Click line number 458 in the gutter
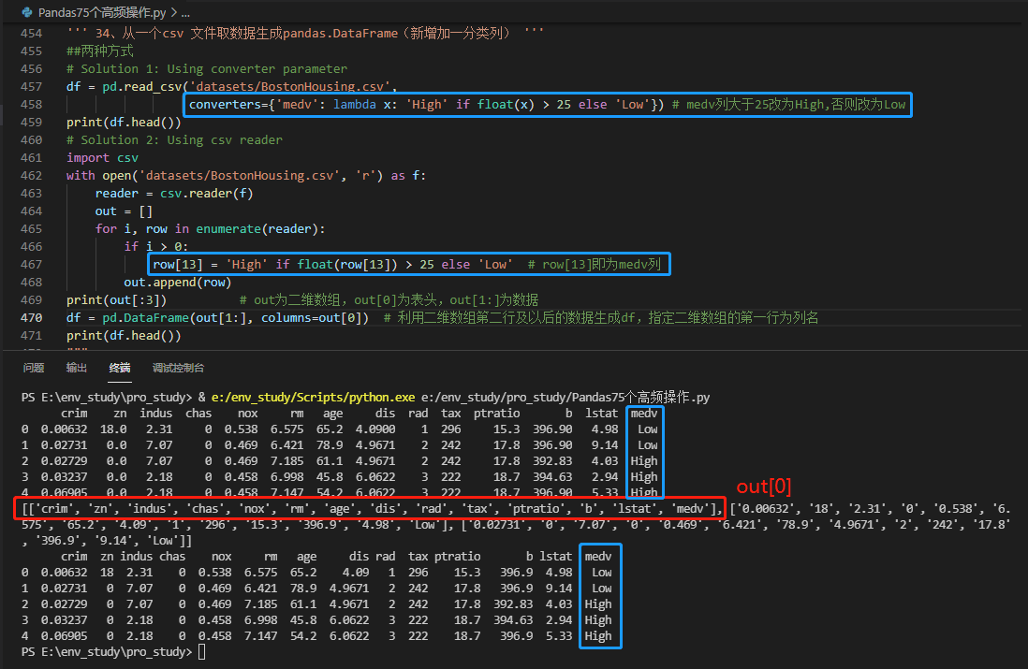Image resolution: width=1028 pixels, height=669 pixels. click(x=32, y=104)
